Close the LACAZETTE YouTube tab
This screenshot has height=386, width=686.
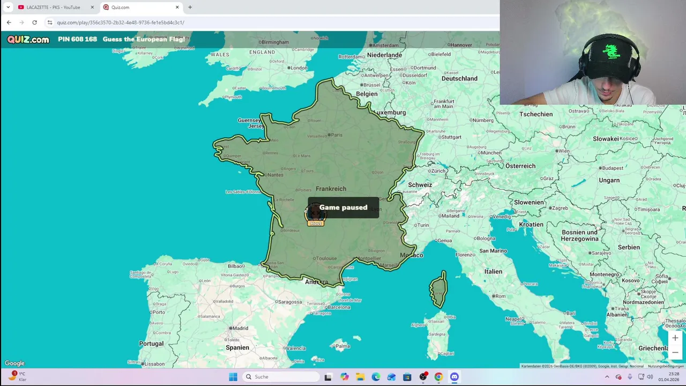[92, 7]
